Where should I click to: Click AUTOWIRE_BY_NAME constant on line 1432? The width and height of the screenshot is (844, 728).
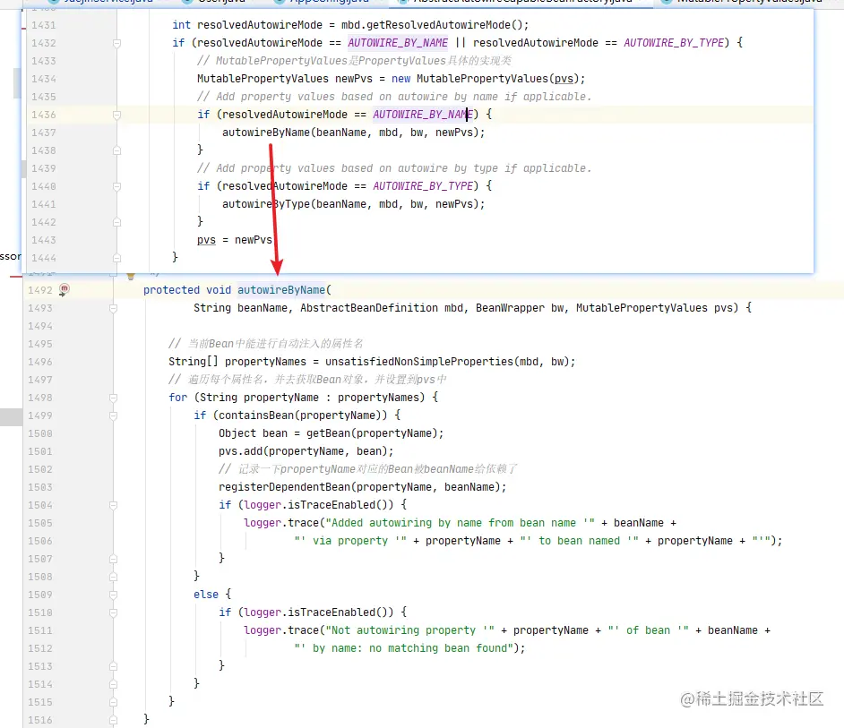click(x=398, y=42)
